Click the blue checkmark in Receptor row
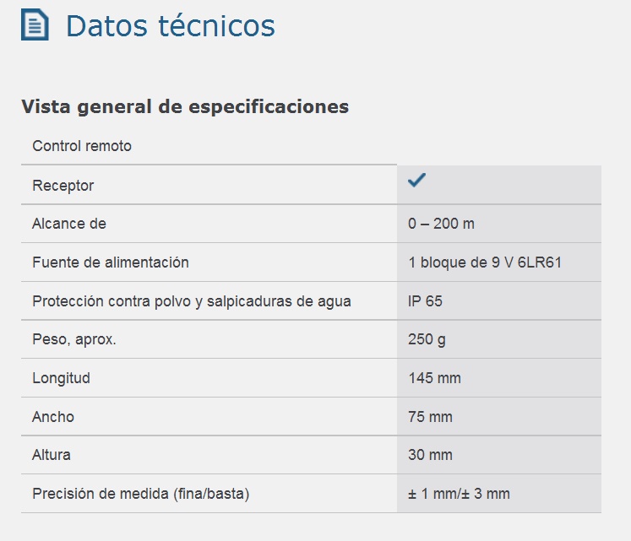Viewport: 631px width, 541px height. pos(416,181)
